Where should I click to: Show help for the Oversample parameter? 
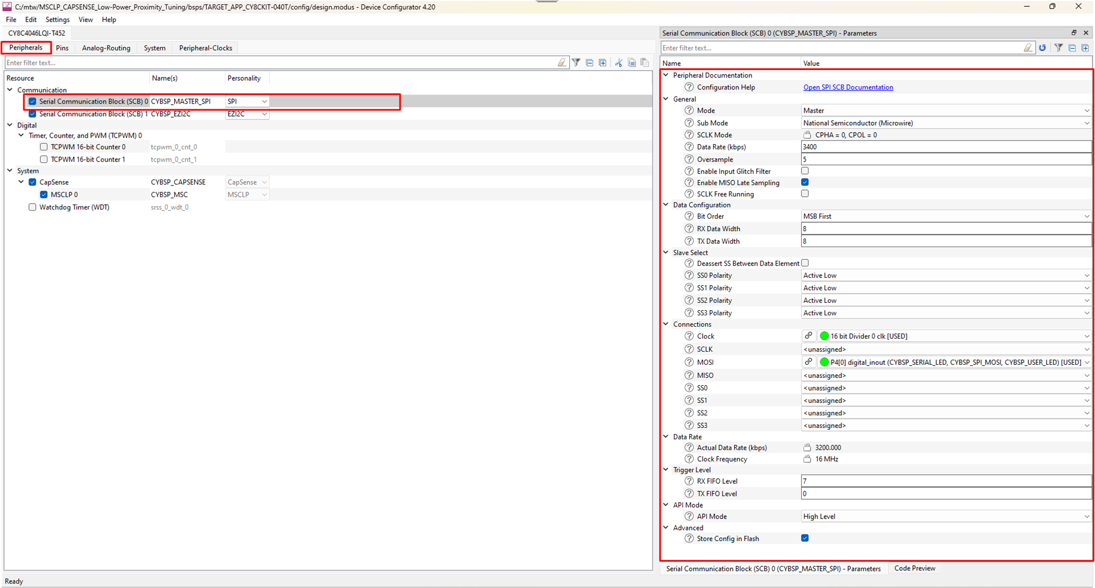pos(689,159)
